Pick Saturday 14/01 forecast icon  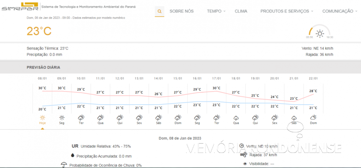(x=158, y=118)
